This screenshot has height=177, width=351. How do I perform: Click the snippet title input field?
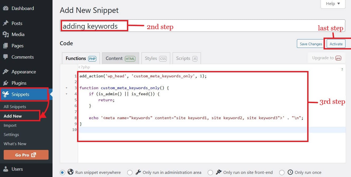[x=202, y=26]
